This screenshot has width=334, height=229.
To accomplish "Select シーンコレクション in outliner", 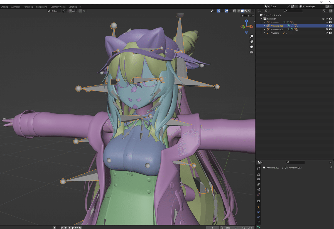I will pos(272,15).
